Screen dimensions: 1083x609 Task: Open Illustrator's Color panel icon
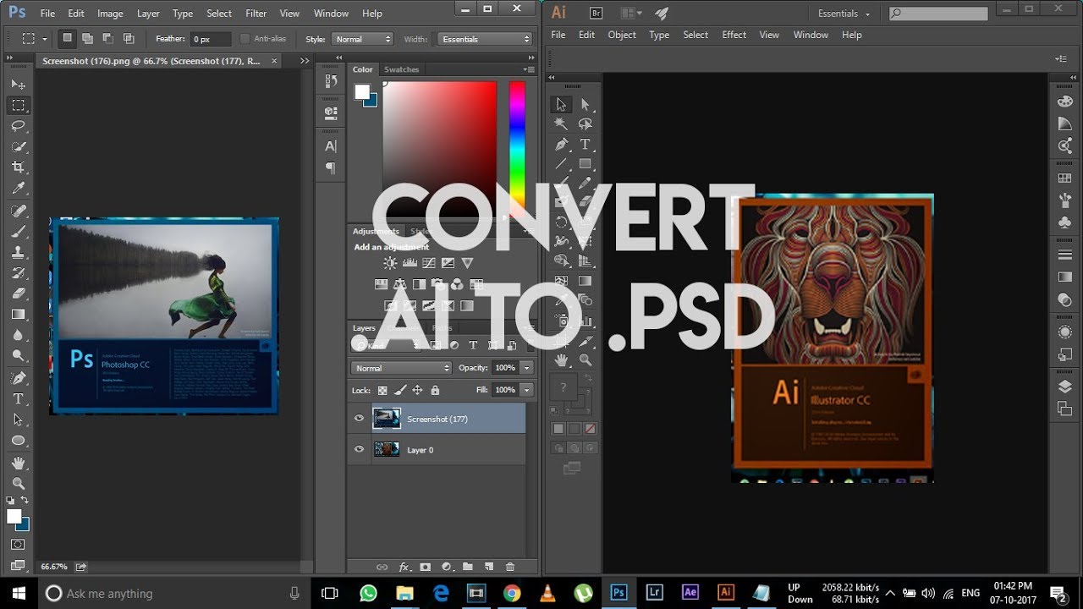[x=1065, y=101]
